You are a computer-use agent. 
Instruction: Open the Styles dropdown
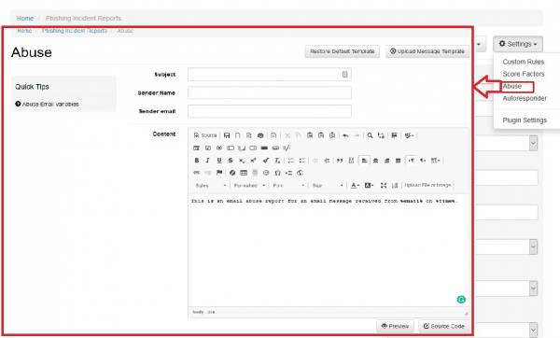211,185
